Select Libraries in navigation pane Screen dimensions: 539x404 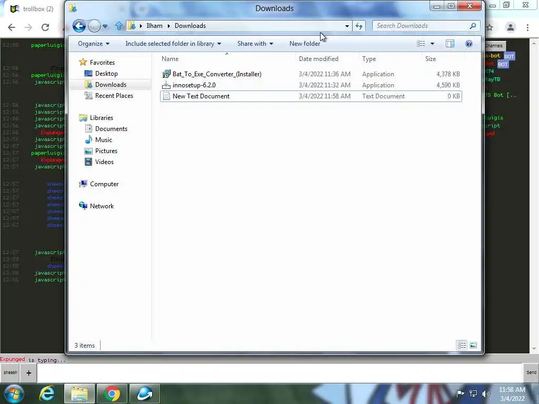click(102, 117)
